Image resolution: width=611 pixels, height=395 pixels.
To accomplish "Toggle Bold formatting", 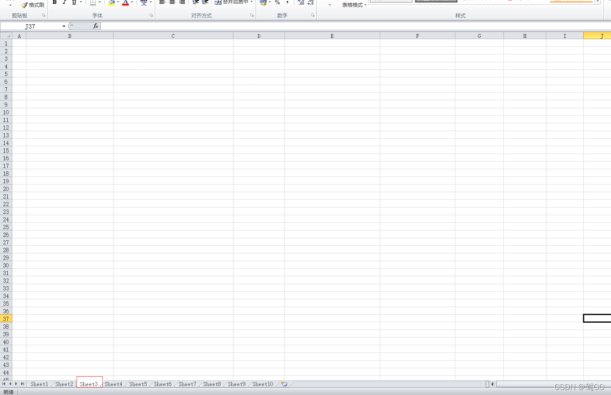I will 54,2.
